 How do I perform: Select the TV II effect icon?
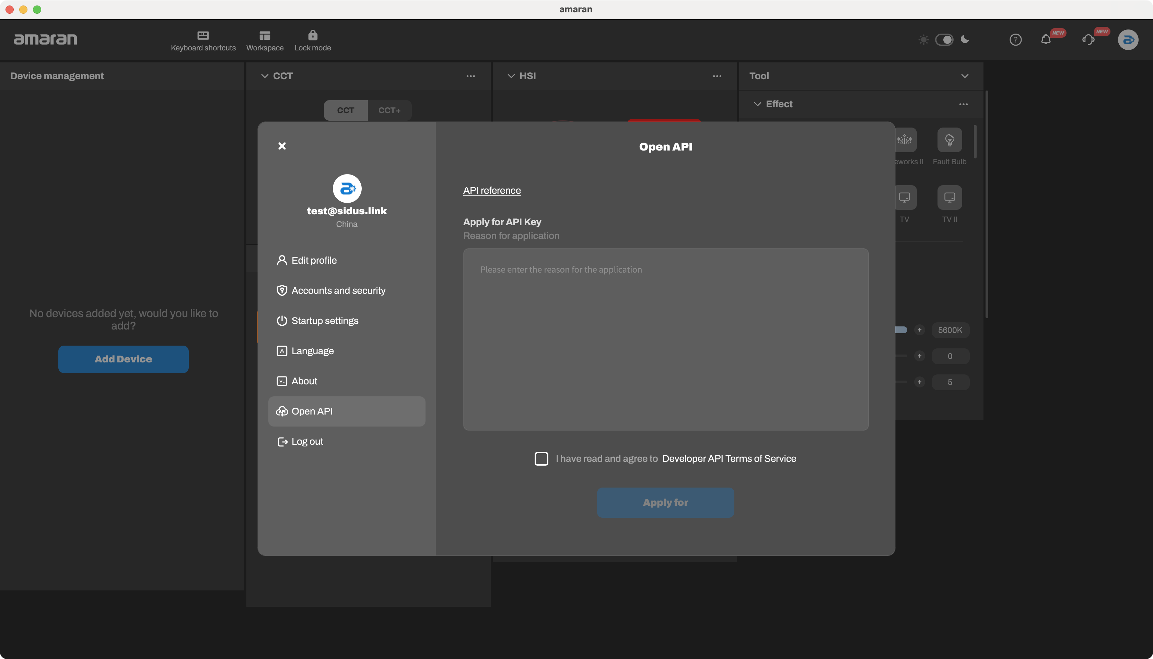pyautogui.click(x=949, y=197)
